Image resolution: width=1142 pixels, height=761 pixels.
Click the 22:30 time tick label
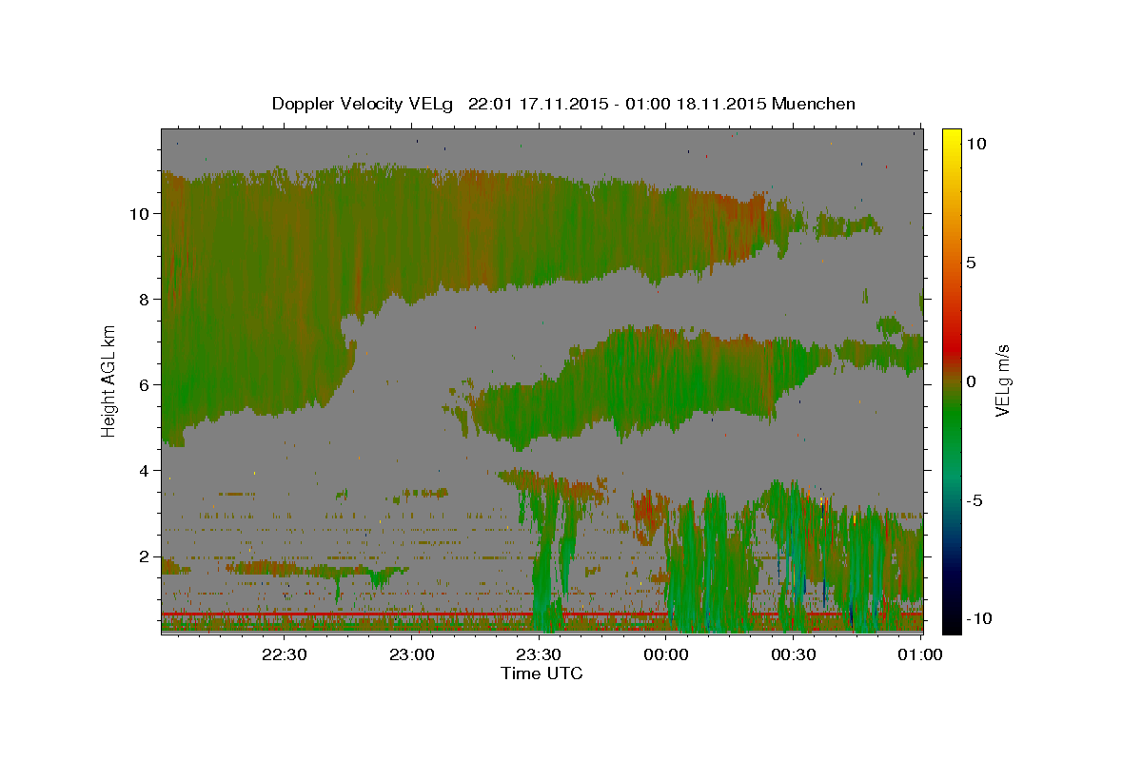284,654
